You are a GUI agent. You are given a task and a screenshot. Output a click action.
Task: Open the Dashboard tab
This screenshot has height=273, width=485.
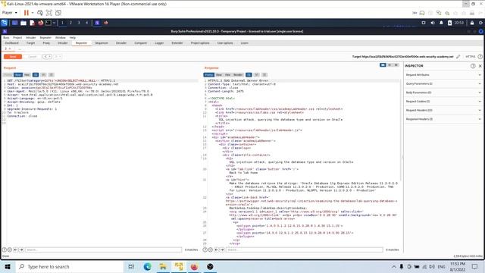(12, 43)
